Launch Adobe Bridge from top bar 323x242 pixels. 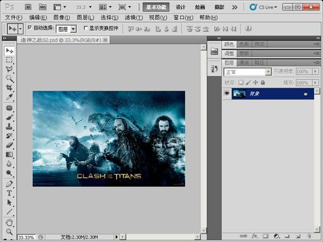point(28,7)
